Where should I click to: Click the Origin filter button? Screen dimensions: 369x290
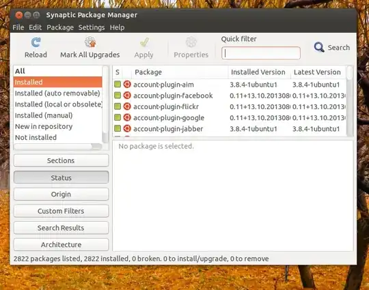[x=61, y=194]
